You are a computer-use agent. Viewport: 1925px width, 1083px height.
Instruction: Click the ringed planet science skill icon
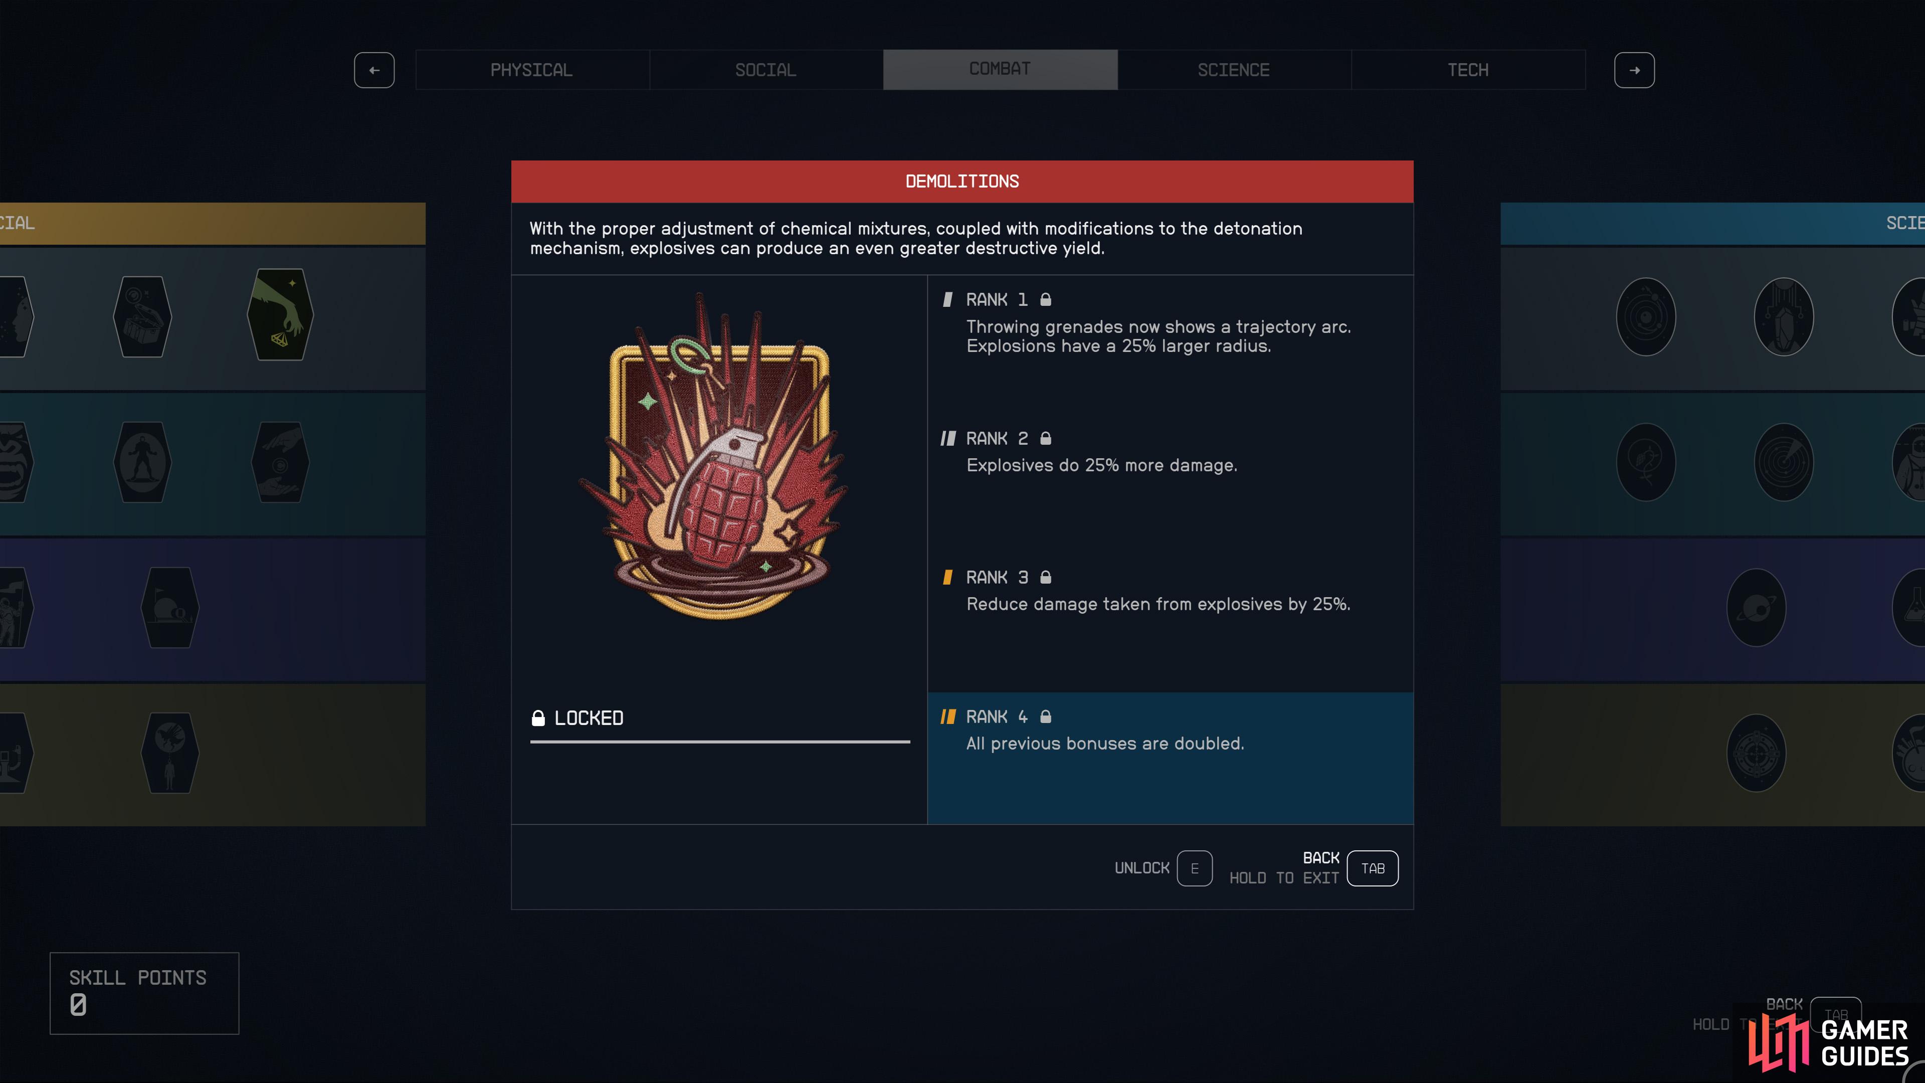coord(1756,608)
